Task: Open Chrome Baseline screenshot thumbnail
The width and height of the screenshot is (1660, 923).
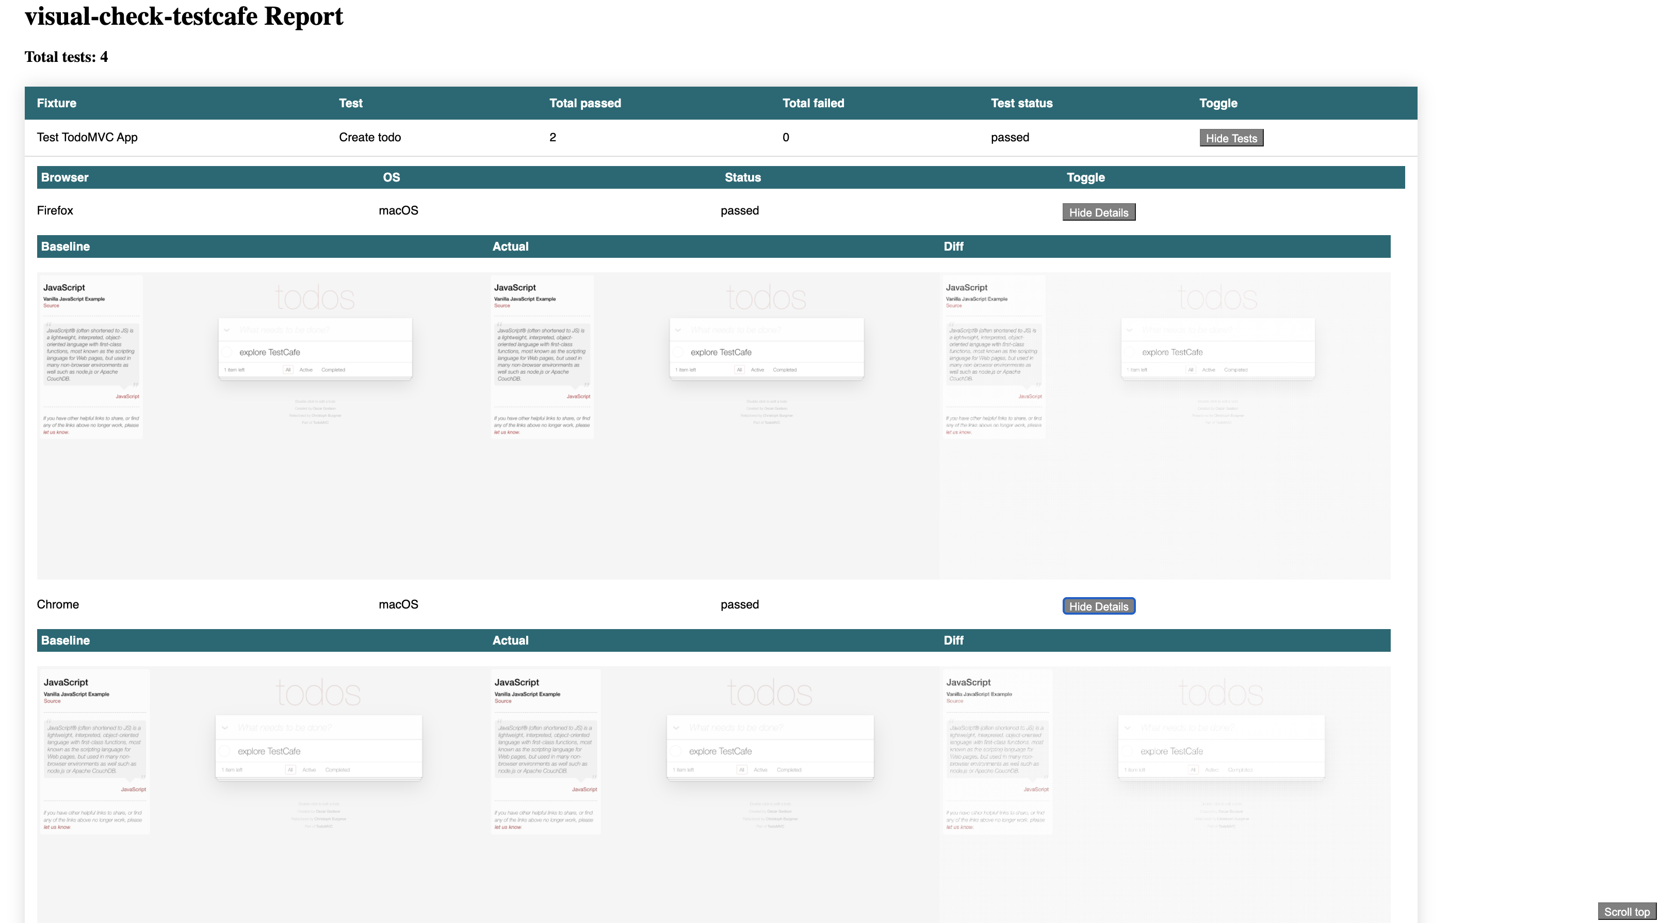Action: [x=262, y=794]
